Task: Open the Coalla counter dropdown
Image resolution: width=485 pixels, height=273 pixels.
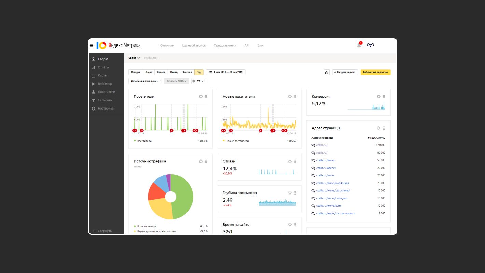Action: pos(134,58)
